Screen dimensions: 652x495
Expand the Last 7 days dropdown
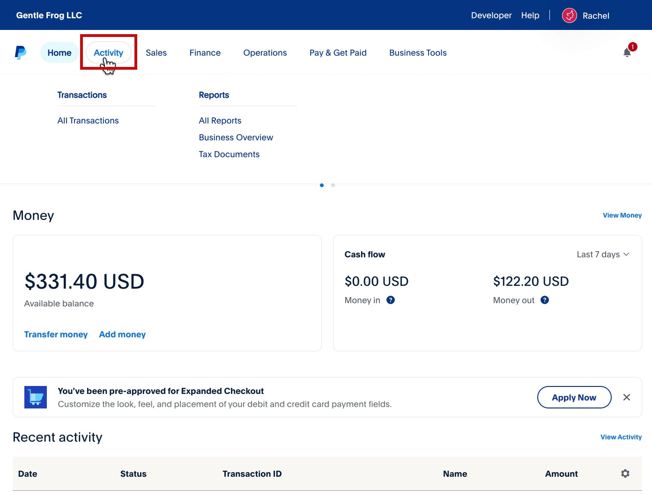click(x=603, y=255)
